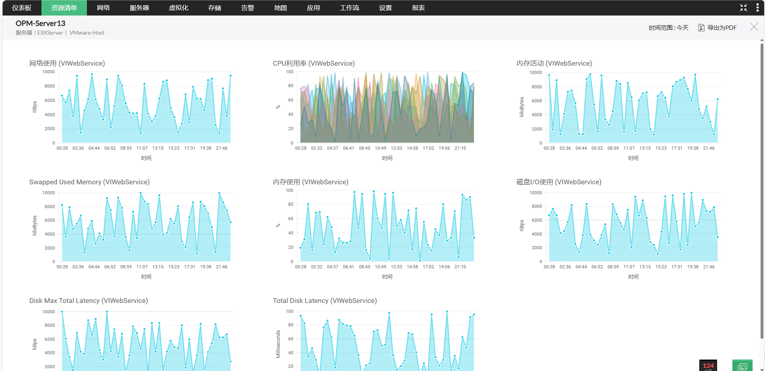Open the 告警 alarms tab

pyautogui.click(x=248, y=8)
